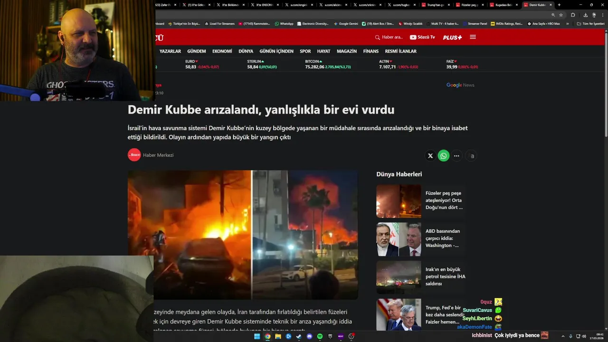Share the article on X
The image size is (608, 342).
click(x=430, y=156)
